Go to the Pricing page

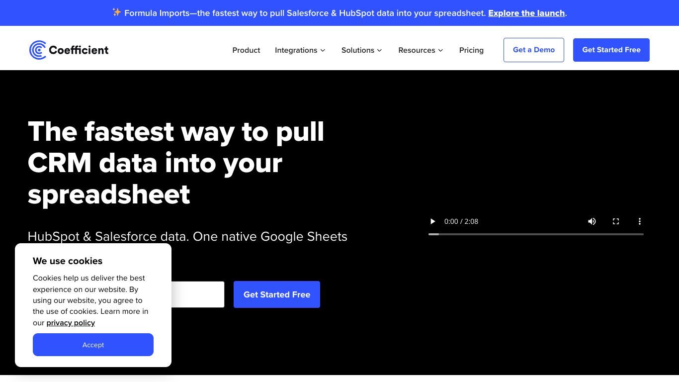[471, 50]
